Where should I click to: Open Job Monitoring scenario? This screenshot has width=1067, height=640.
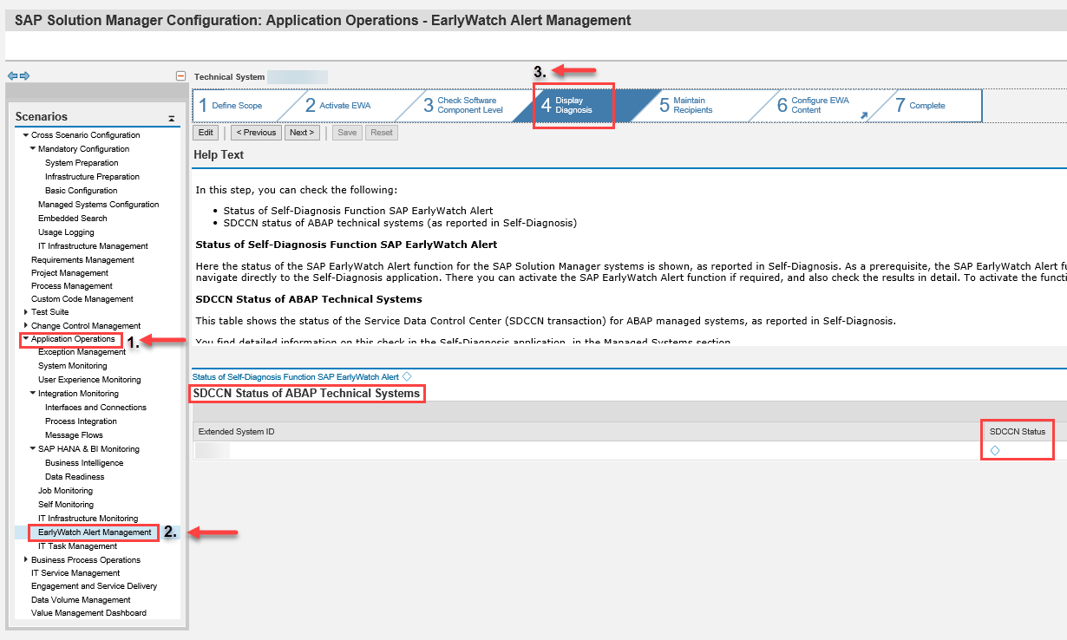pos(65,491)
